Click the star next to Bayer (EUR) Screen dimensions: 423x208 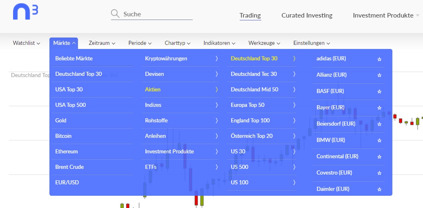click(x=379, y=108)
